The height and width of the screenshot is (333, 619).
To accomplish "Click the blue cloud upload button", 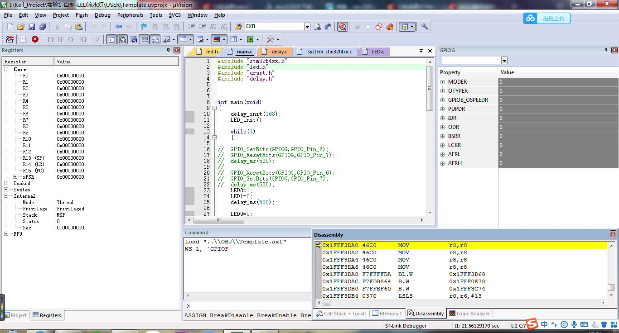I will 547,18.
